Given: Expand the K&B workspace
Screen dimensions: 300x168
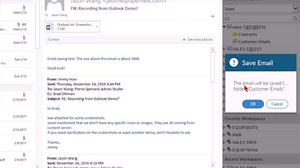Looking at the screenshot, I should (x=224, y=135).
